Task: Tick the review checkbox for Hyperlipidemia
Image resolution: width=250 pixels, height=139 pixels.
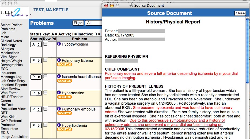Action: 45,125
